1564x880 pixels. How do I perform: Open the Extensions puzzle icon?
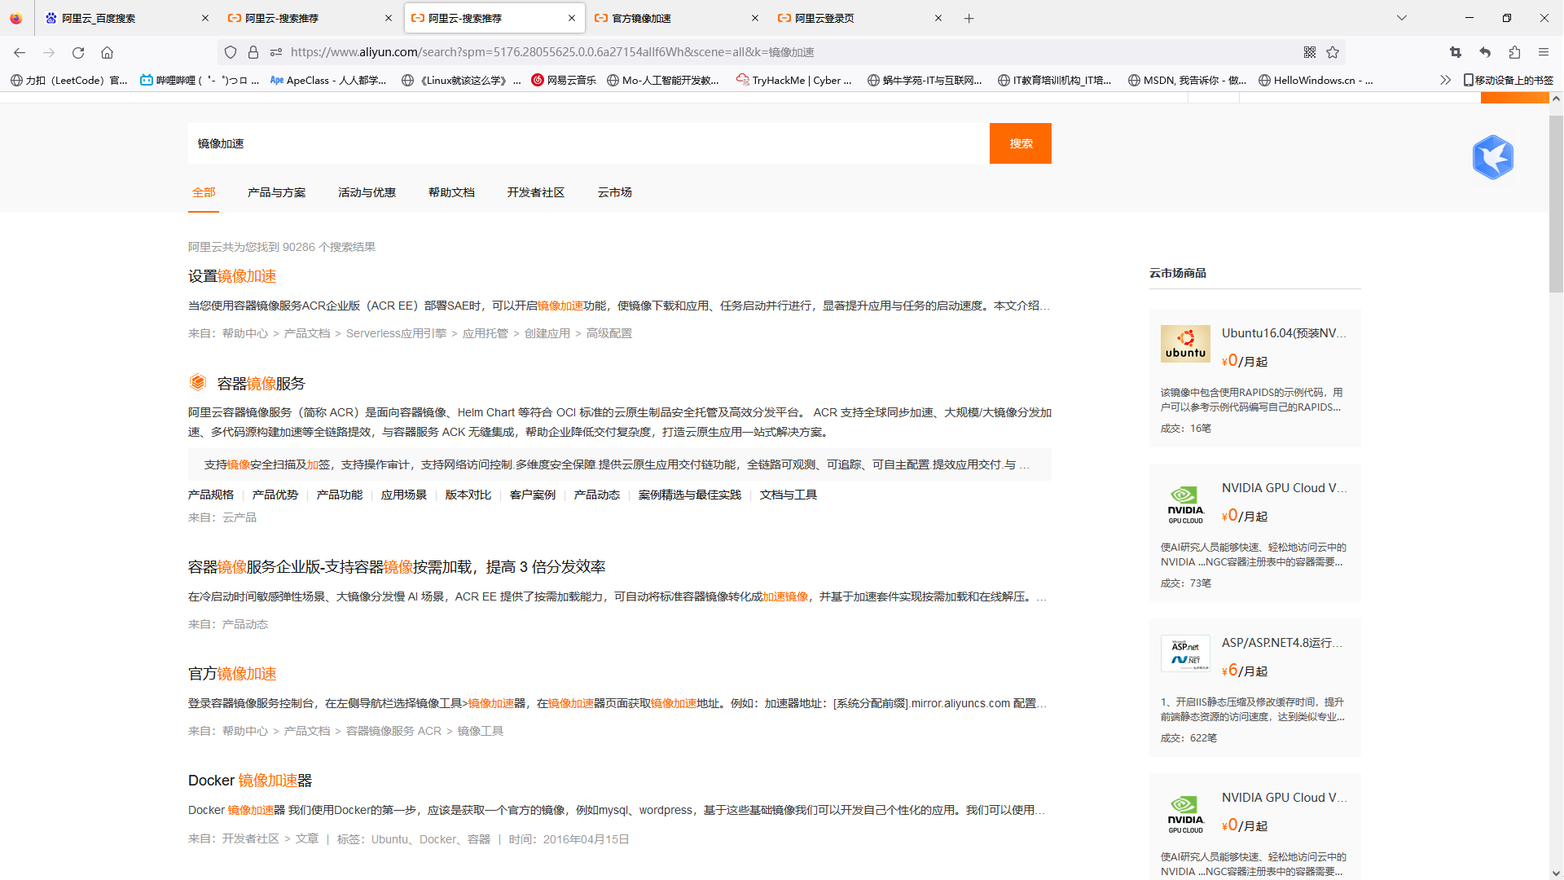tap(1514, 52)
